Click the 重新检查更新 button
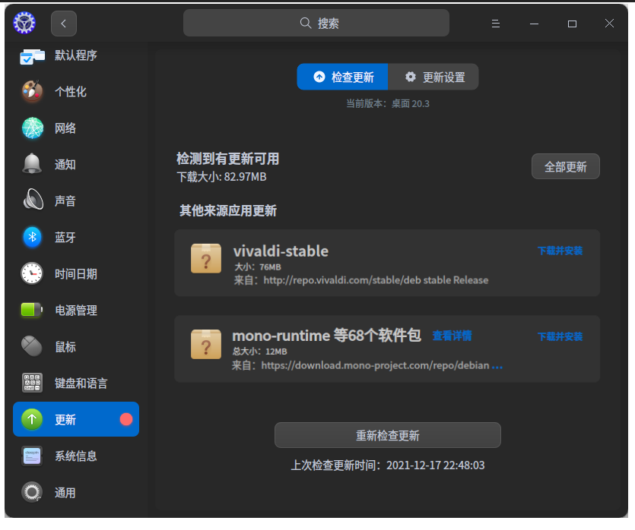 388,435
